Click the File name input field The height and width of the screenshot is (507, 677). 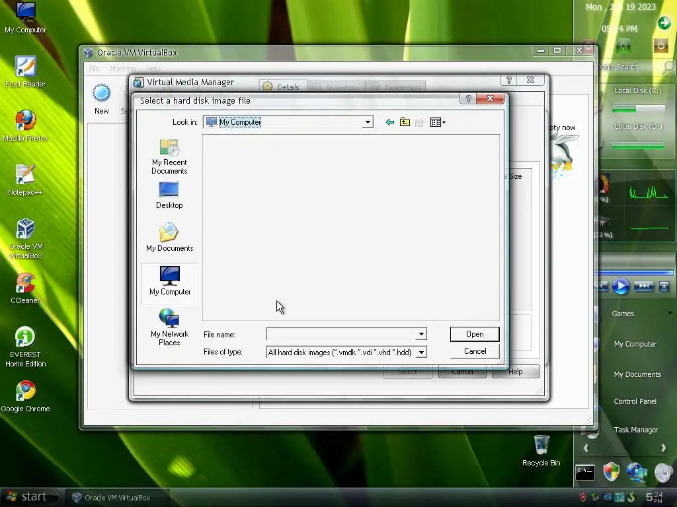(342, 333)
